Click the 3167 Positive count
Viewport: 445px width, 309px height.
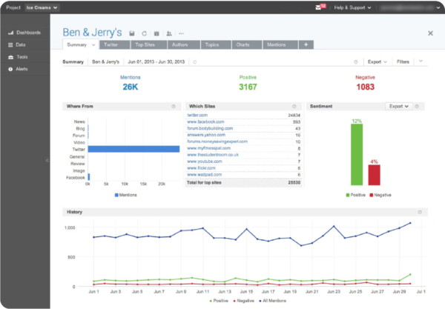click(248, 87)
